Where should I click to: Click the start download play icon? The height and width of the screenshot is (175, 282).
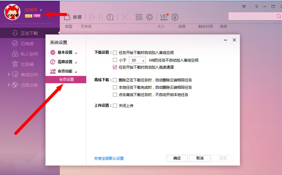coord(92,17)
